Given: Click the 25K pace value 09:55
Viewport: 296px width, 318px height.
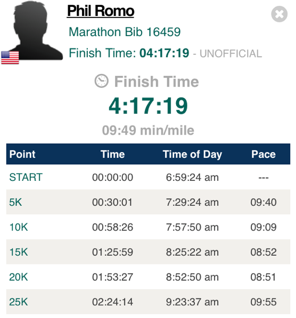Looking at the screenshot, I should [264, 302].
